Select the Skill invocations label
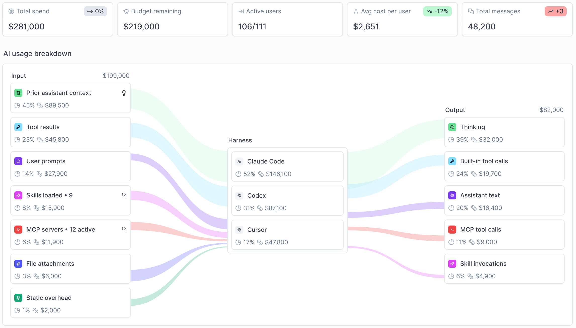 pos(483,264)
